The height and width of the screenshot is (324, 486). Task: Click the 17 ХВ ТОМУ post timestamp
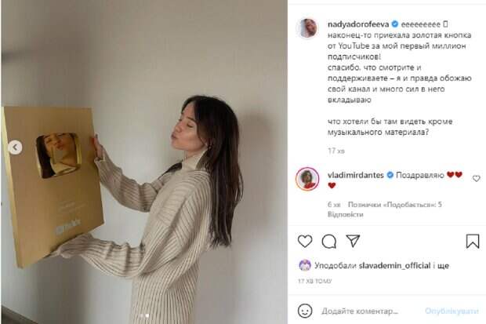[314, 281]
